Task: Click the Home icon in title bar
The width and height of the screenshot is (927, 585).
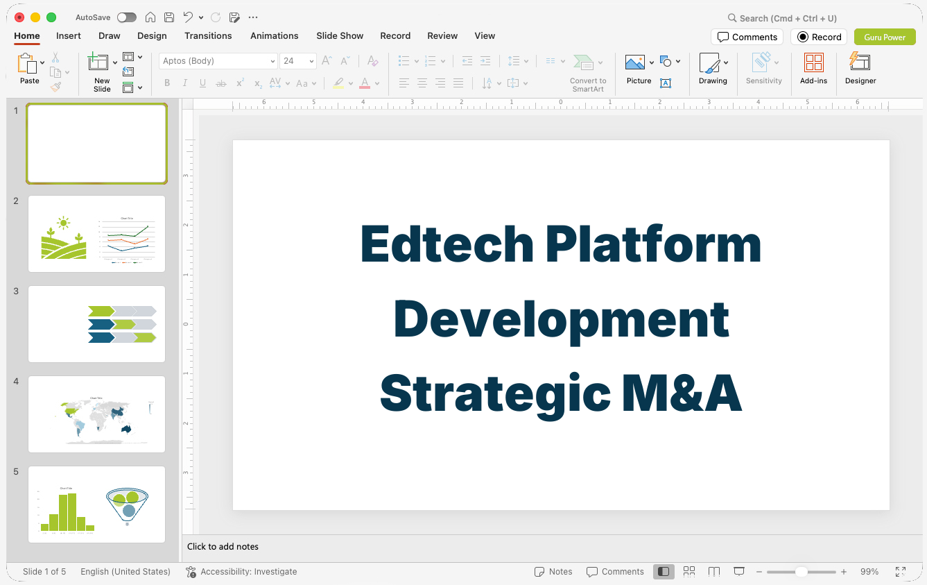Action: [x=150, y=17]
